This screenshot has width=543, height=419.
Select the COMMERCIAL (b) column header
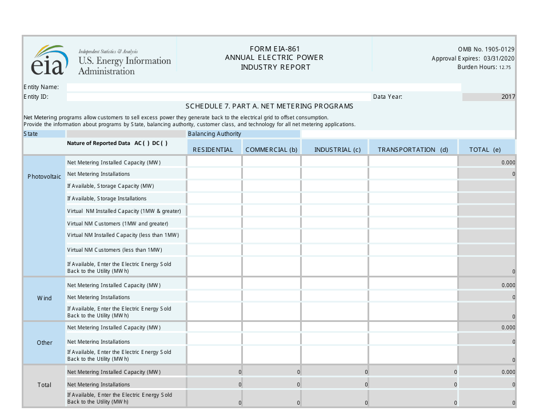point(271,150)
